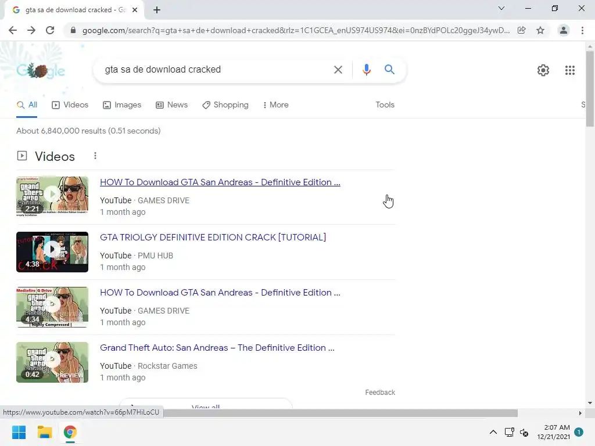
Task: Open Windows Start menu
Action: click(x=19, y=432)
